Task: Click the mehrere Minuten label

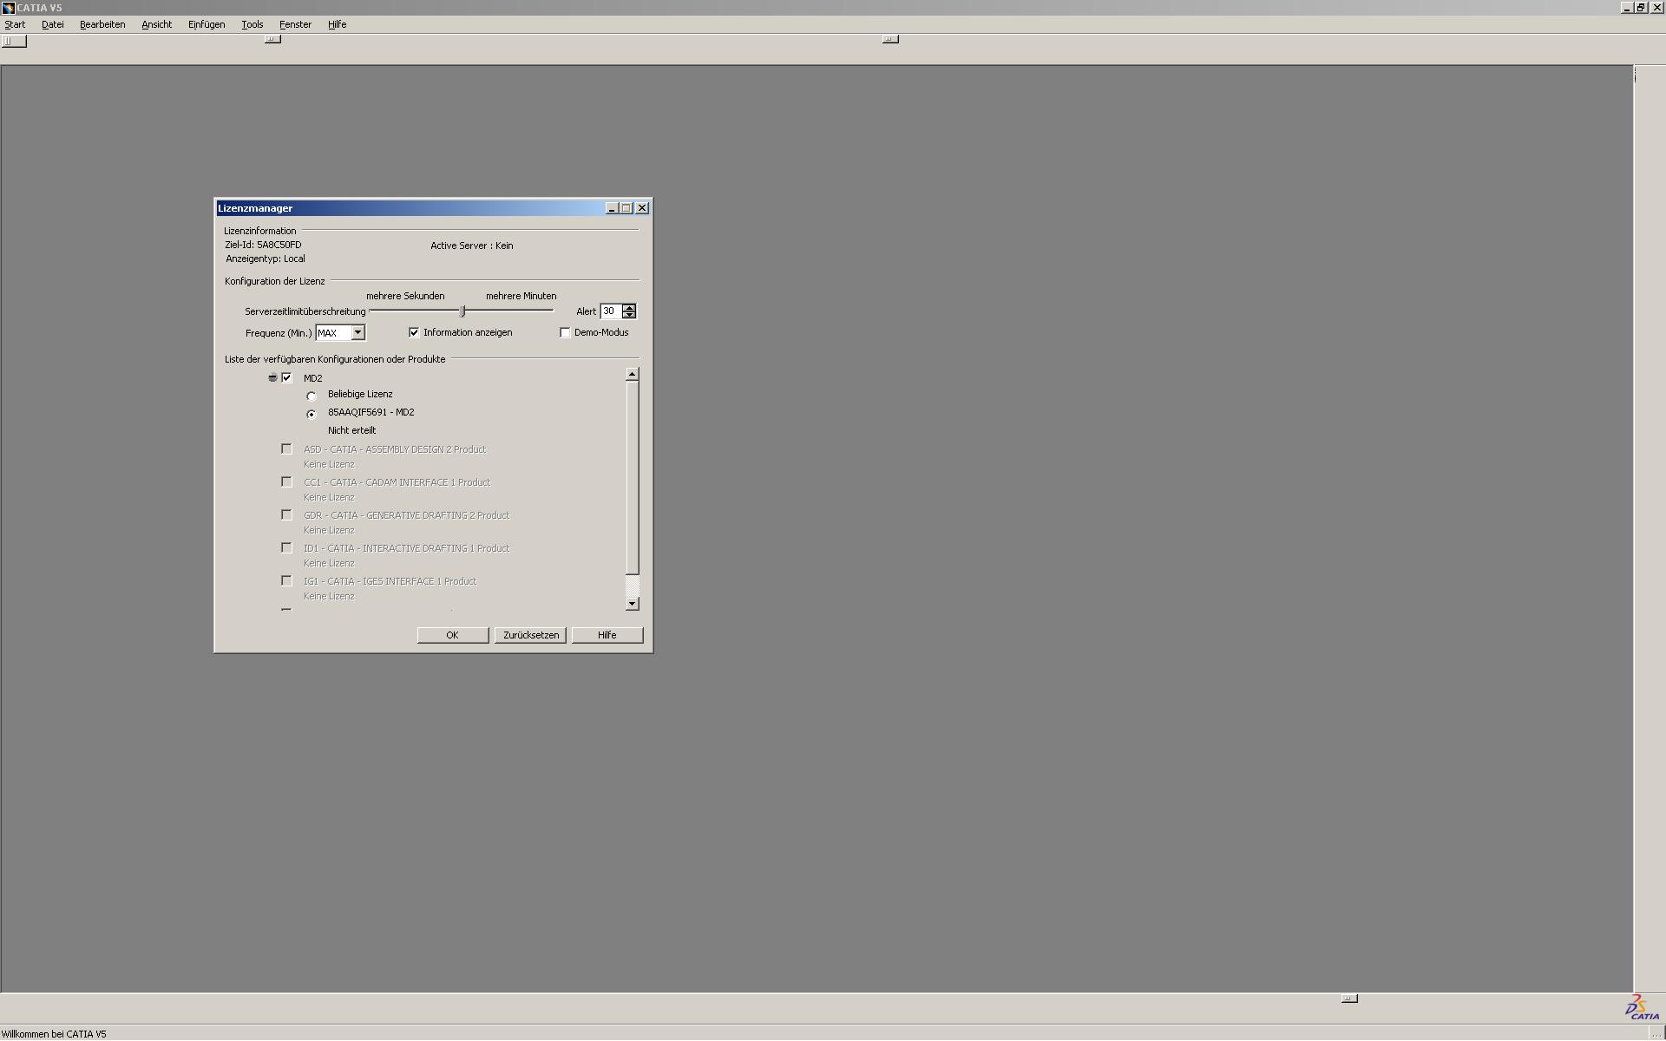Action: (521, 296)
